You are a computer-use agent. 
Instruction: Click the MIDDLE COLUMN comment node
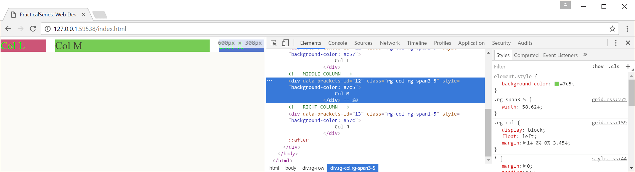[320, 74]
